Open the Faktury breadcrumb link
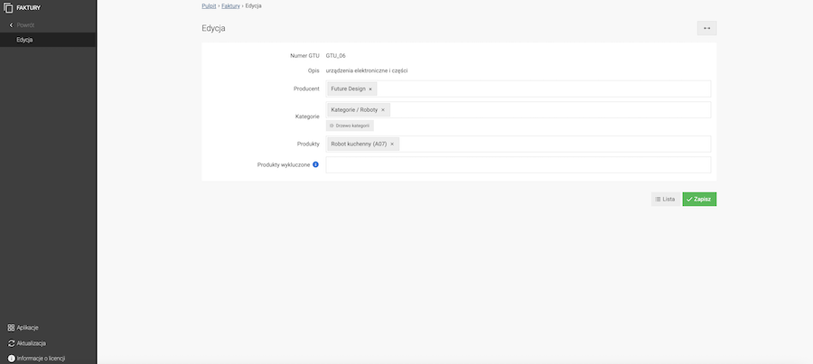 coord(230,6)
